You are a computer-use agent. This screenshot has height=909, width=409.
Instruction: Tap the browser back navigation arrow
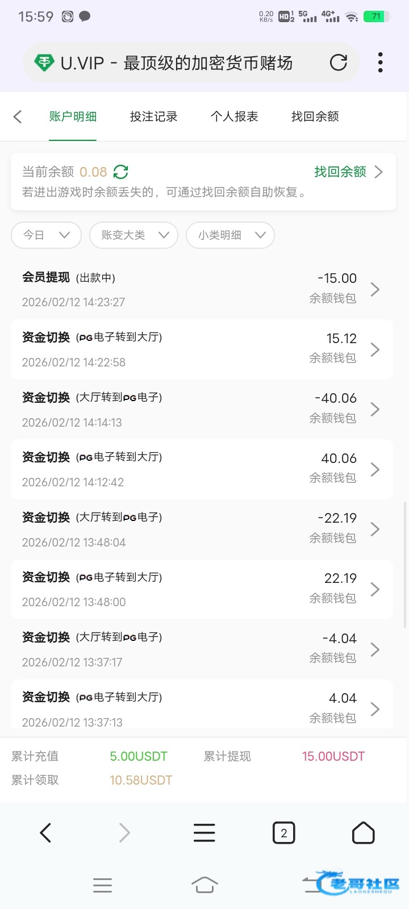[45, 833]
